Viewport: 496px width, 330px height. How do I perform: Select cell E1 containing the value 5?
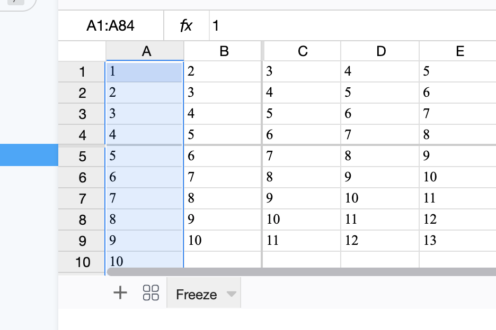tap(459, 71)
